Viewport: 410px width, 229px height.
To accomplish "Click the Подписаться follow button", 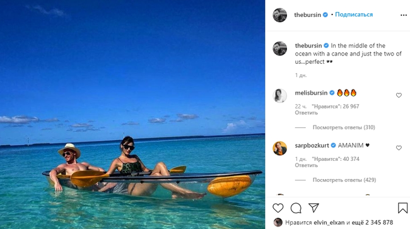I will (354, 15).
